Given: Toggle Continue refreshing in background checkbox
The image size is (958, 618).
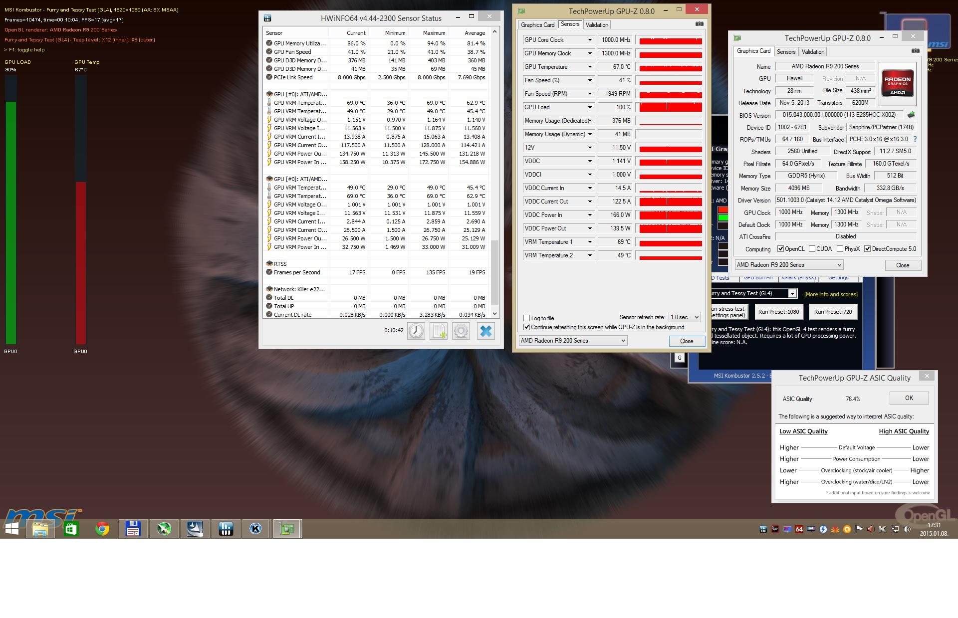Looking at the screenshot, I should point(526,327).
